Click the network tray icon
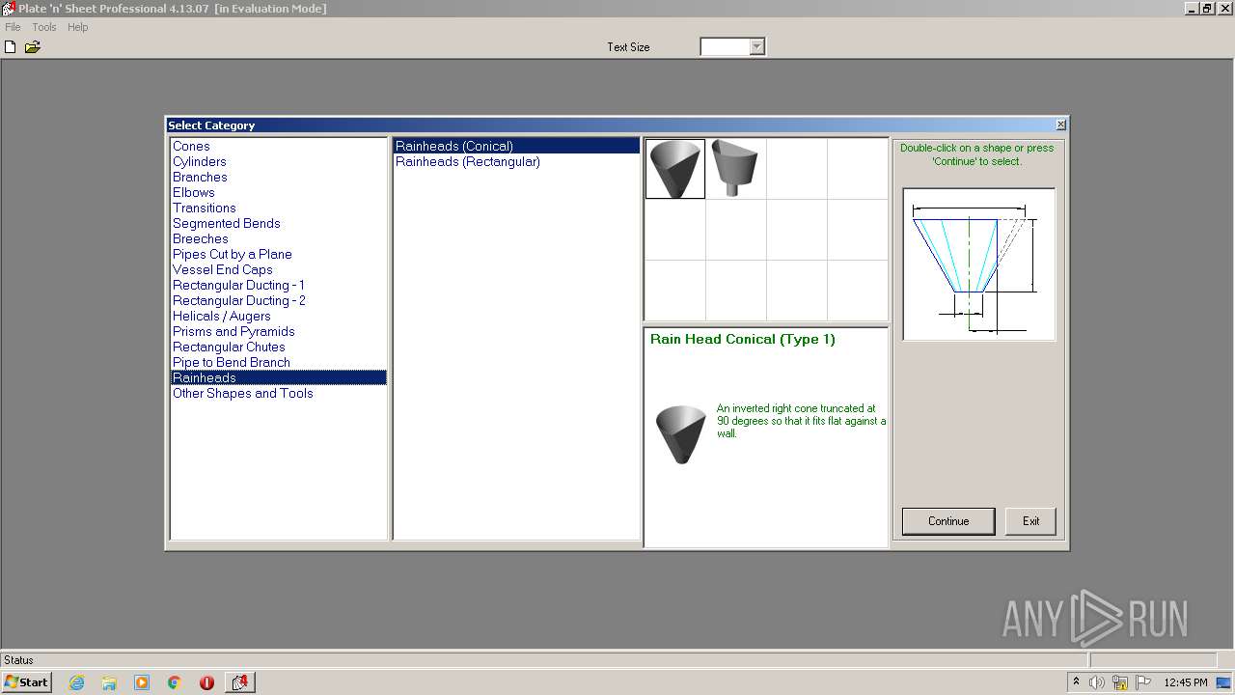The image size is (1235, 695). point(1120,682)
